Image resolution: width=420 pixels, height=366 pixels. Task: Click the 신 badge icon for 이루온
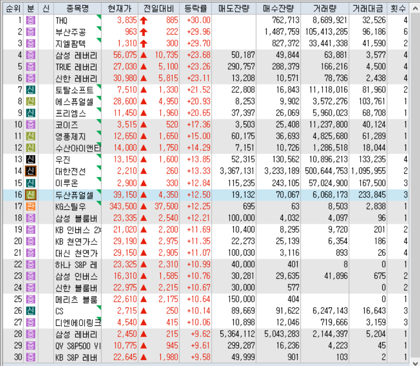[x=30, y=184]
